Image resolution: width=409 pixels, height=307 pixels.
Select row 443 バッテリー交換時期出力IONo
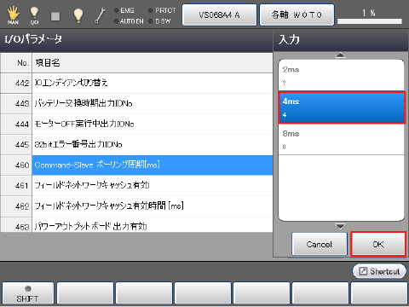point(136,103)
